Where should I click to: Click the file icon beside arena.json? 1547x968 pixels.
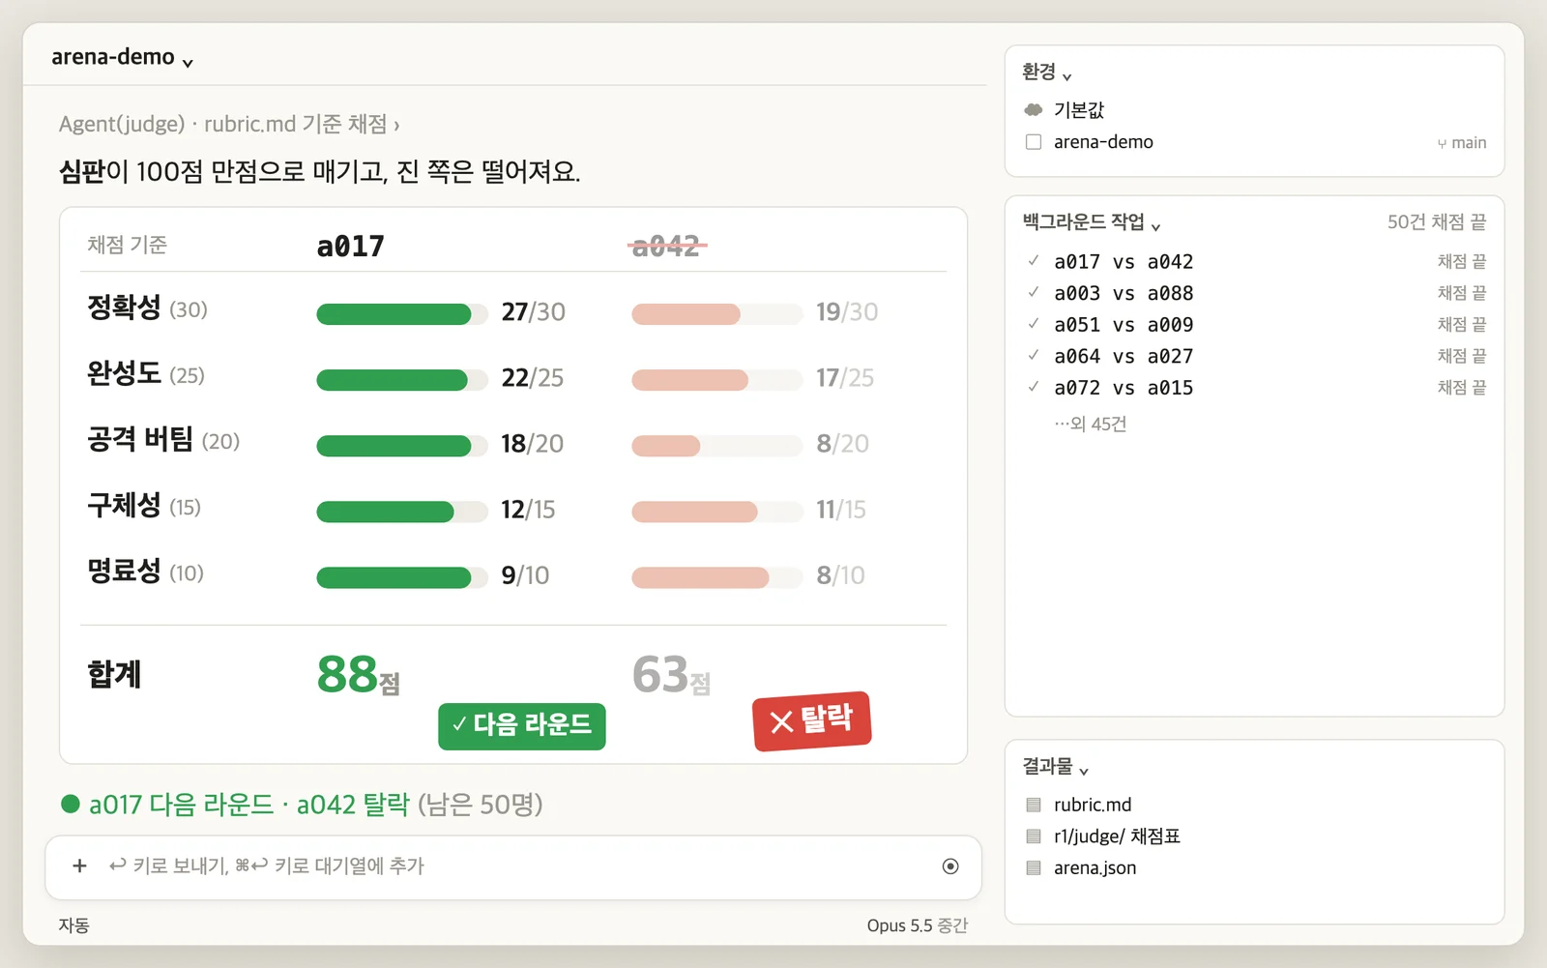click(x=1034, y=867)
